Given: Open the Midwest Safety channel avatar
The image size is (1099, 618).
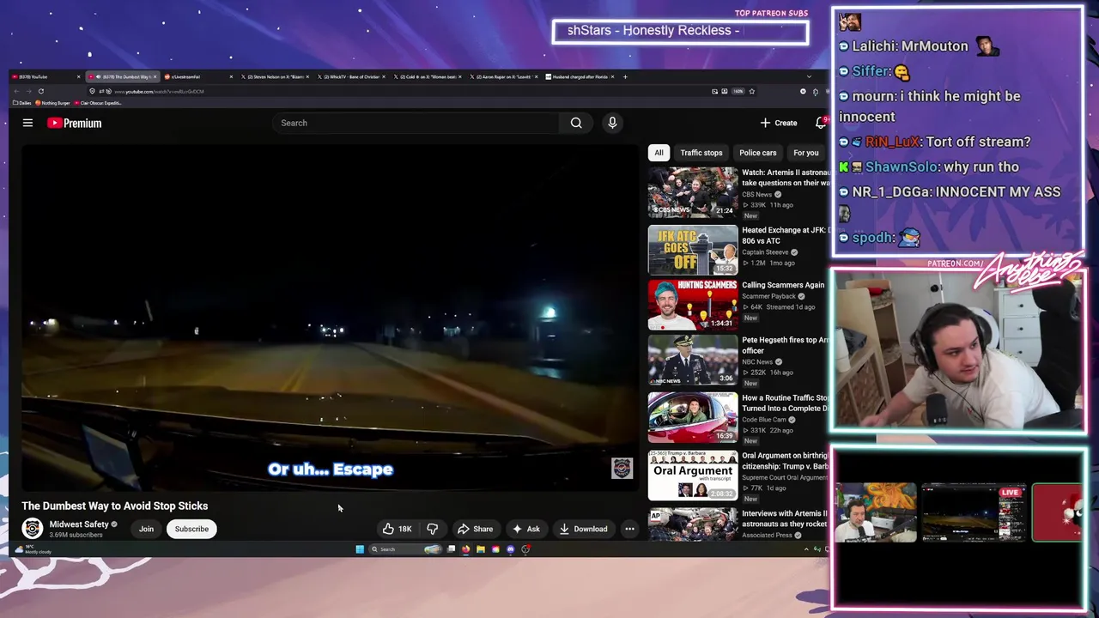Looking at the screenshot, I should [33, 528].
